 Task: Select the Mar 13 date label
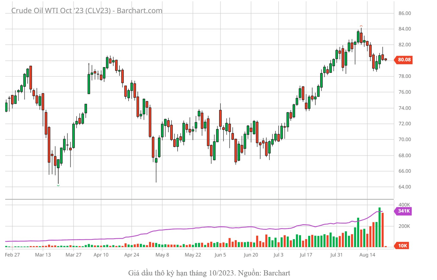coord(43,255)
